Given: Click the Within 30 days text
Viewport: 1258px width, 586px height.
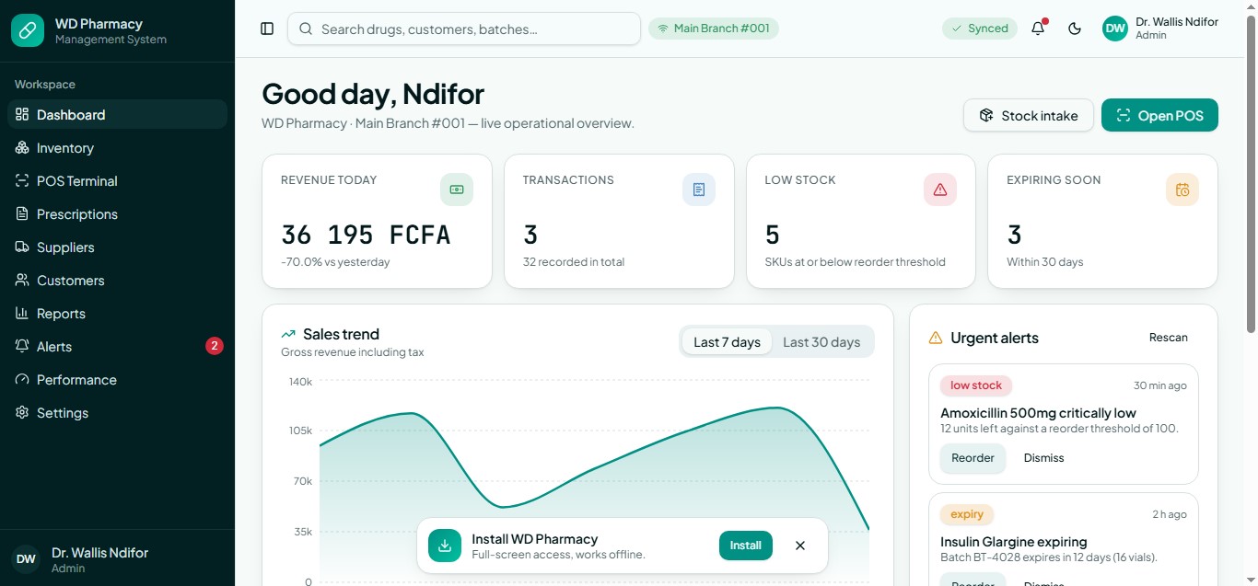Looking at the screenshot, I should [1044, 262].
